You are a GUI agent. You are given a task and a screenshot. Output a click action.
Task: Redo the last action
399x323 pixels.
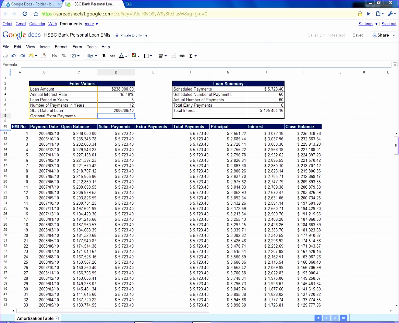point(22,56)
